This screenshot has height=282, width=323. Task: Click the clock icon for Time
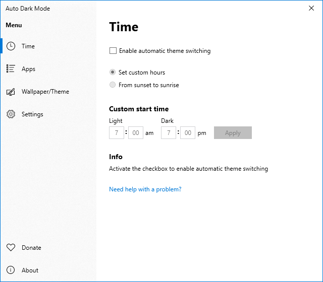11,46
